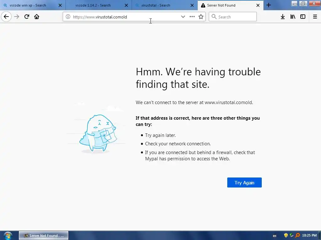Viewport: 321px width, 240px height.
Task: Open page actions three-dot menu
Action: click(192, 17)
